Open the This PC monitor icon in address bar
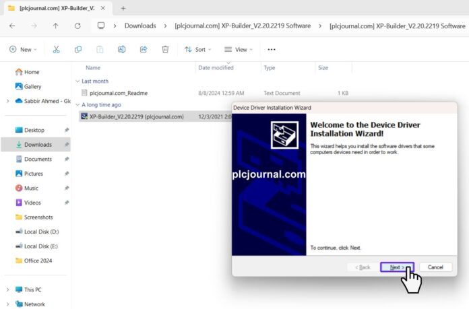The image size is (469, 309). point(101,26)
